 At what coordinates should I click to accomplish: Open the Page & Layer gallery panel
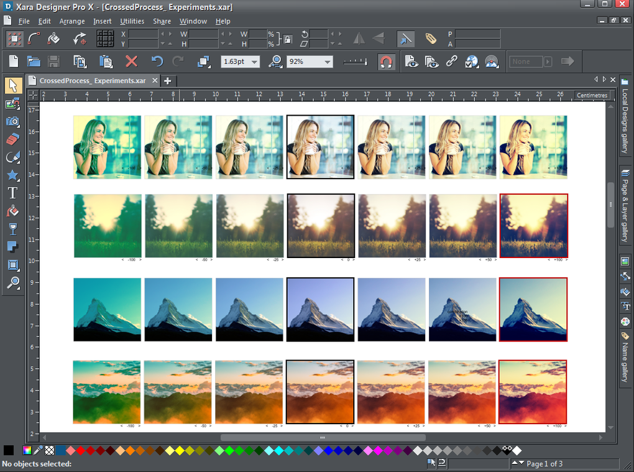625,205
